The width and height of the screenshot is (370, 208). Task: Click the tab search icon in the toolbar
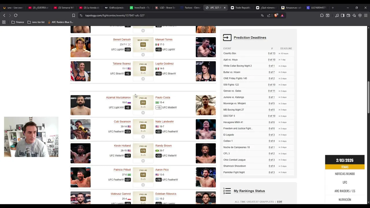click(328, 15)
